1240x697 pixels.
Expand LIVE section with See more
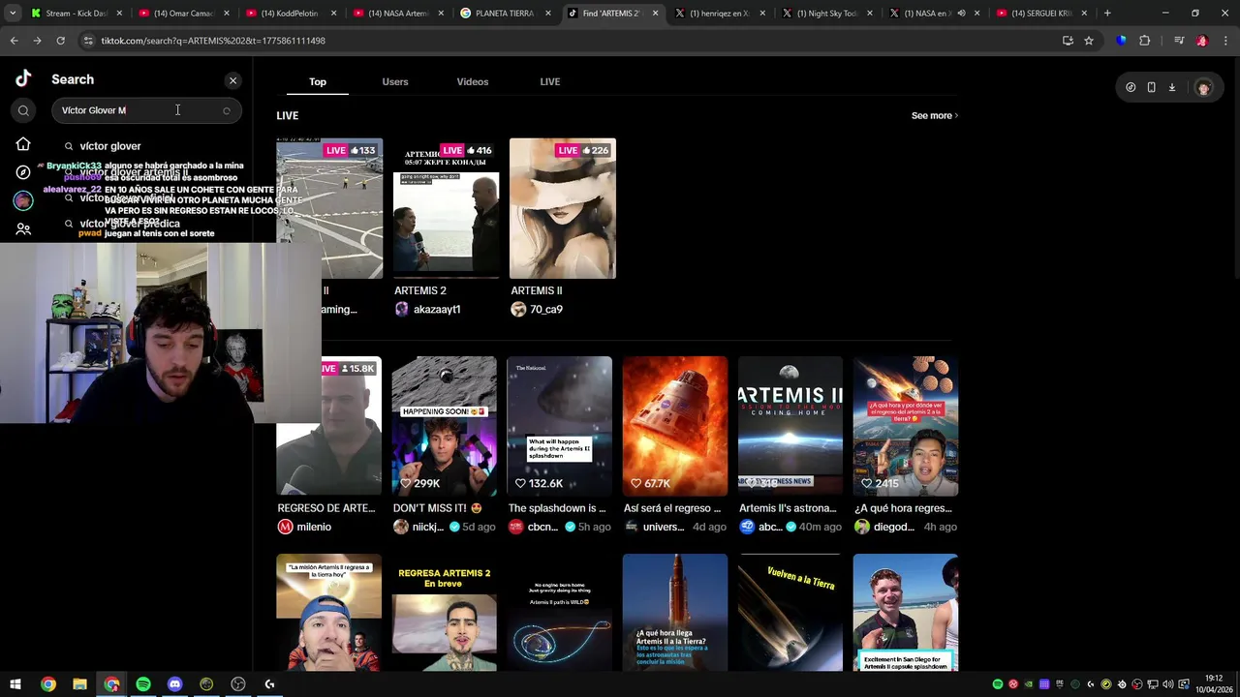click(x=934, y=116)
